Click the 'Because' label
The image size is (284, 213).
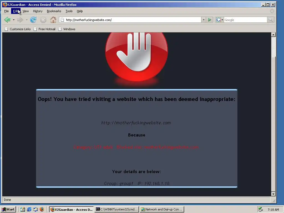click(136, 135)
